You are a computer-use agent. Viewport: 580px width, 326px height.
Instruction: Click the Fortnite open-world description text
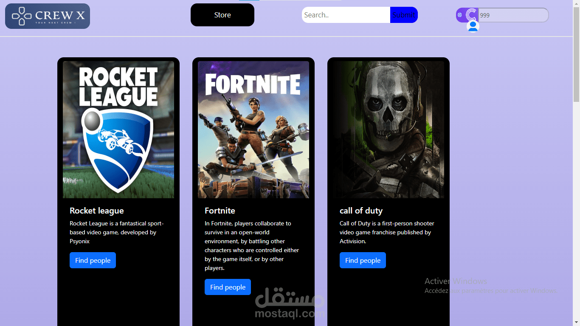click(252, 246)
